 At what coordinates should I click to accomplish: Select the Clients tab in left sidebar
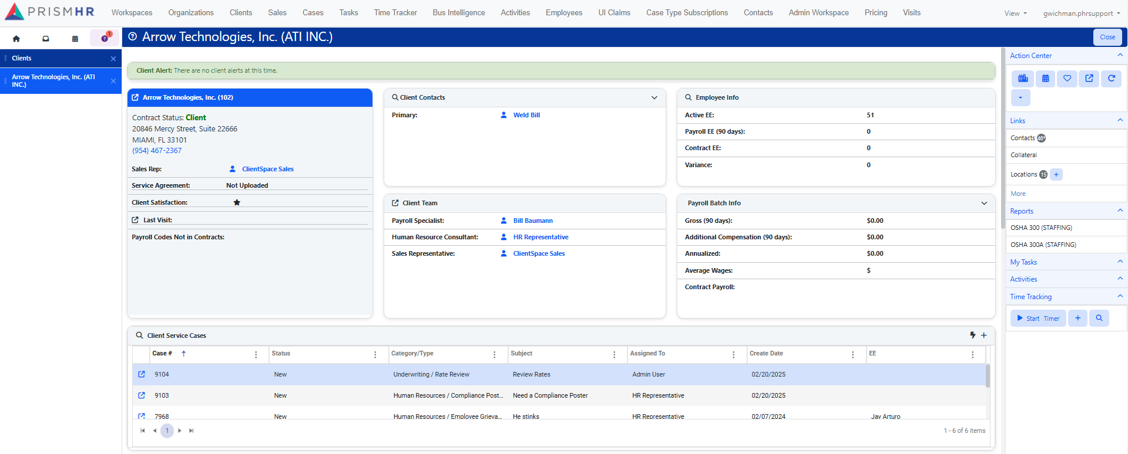pyautogui.click(x=22, y=58)
